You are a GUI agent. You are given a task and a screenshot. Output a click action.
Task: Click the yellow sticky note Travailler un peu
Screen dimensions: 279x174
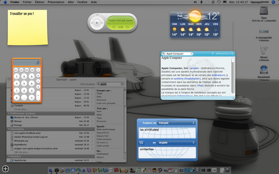click(28, 27)
